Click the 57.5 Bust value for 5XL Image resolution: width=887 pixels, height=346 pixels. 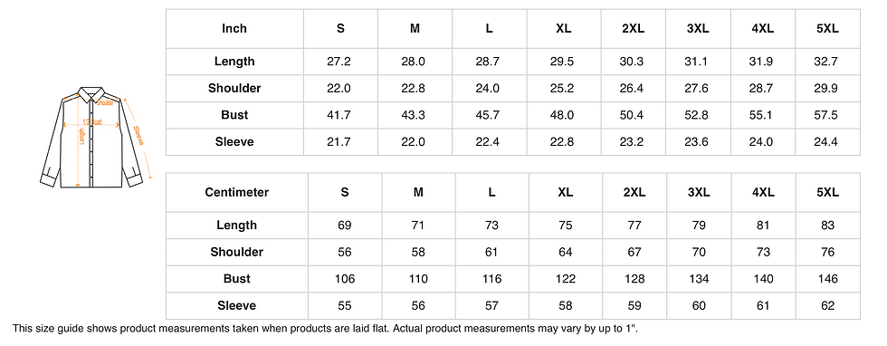click(827, 115)
